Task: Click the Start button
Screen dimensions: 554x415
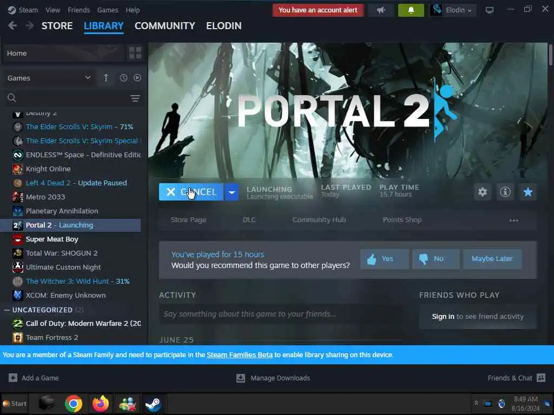Action: [x=15, y=403]
